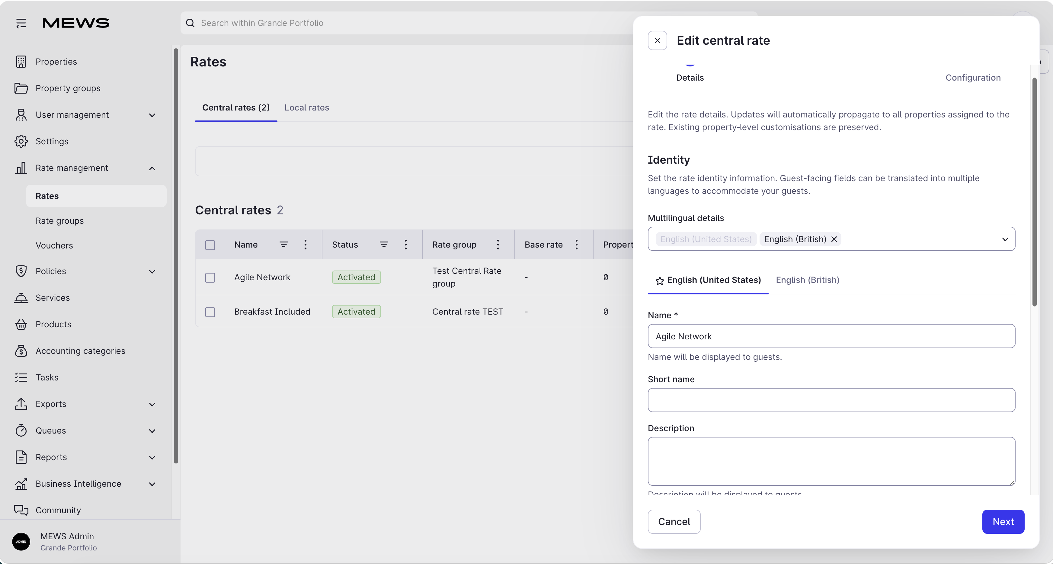Click the MEWS logo
This screenshot has height=564, width=1053.
76,23
